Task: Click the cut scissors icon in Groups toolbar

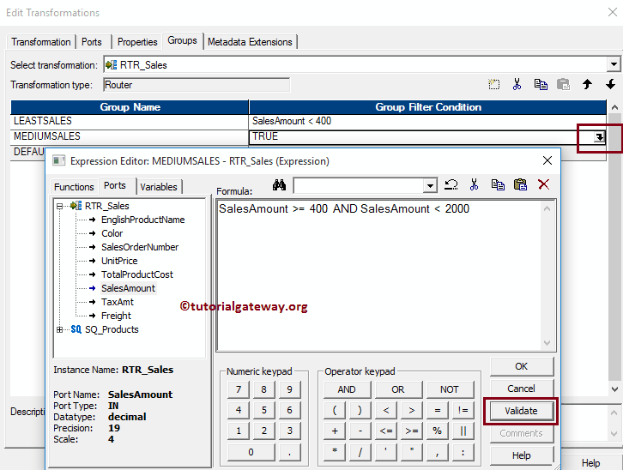Action: point(517,84)
